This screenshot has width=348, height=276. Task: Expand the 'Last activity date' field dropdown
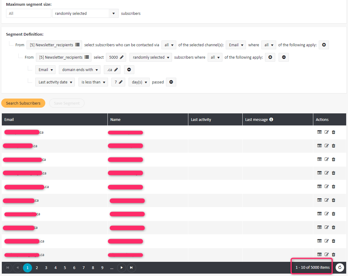pyautogui.click(x=55, y=82)
